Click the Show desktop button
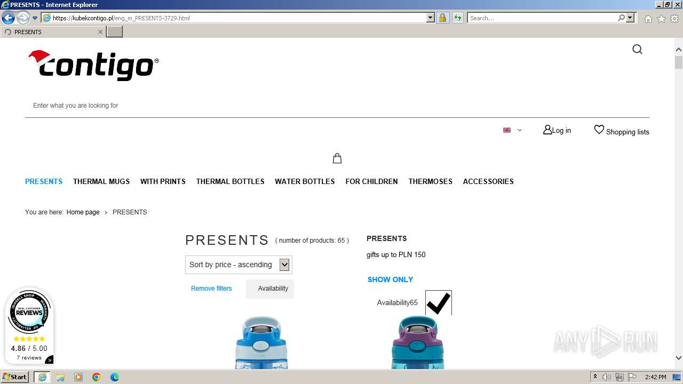 tap(677, 377)
